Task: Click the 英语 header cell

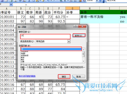Action: coord(39,12)
